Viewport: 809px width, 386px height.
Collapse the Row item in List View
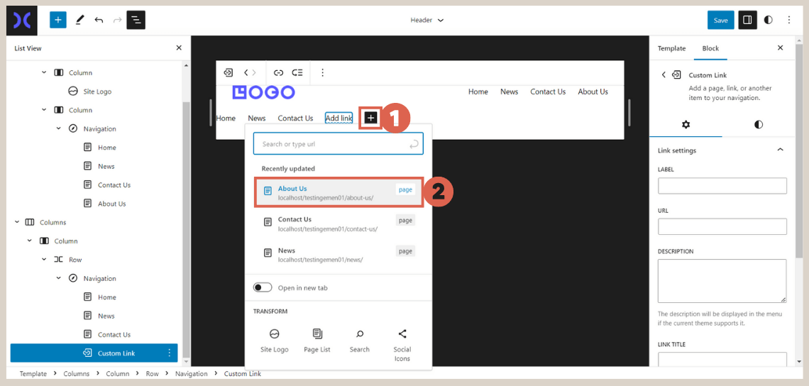pos(44,260)
